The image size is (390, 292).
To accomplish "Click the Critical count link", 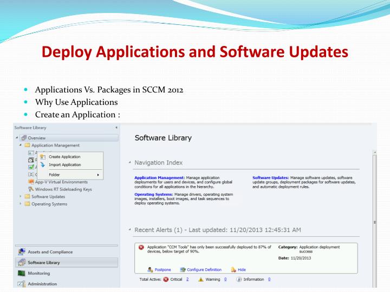I will (x=187, y=280).
